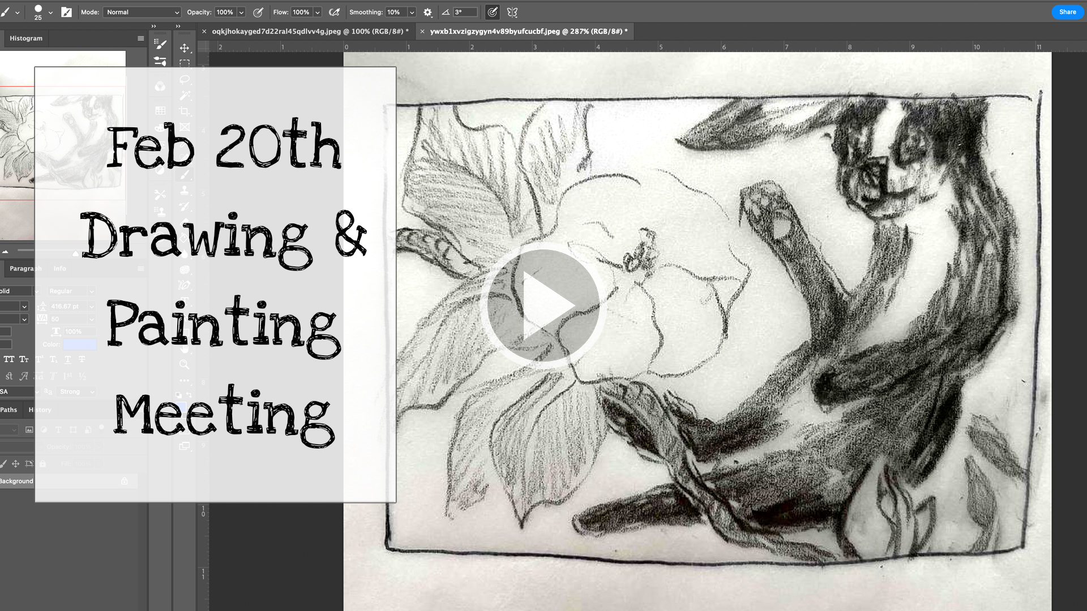The width and height of the screenshot is (1087, 611).
Task: Open the Mode dropdown set to Normal
Action: 142,12
